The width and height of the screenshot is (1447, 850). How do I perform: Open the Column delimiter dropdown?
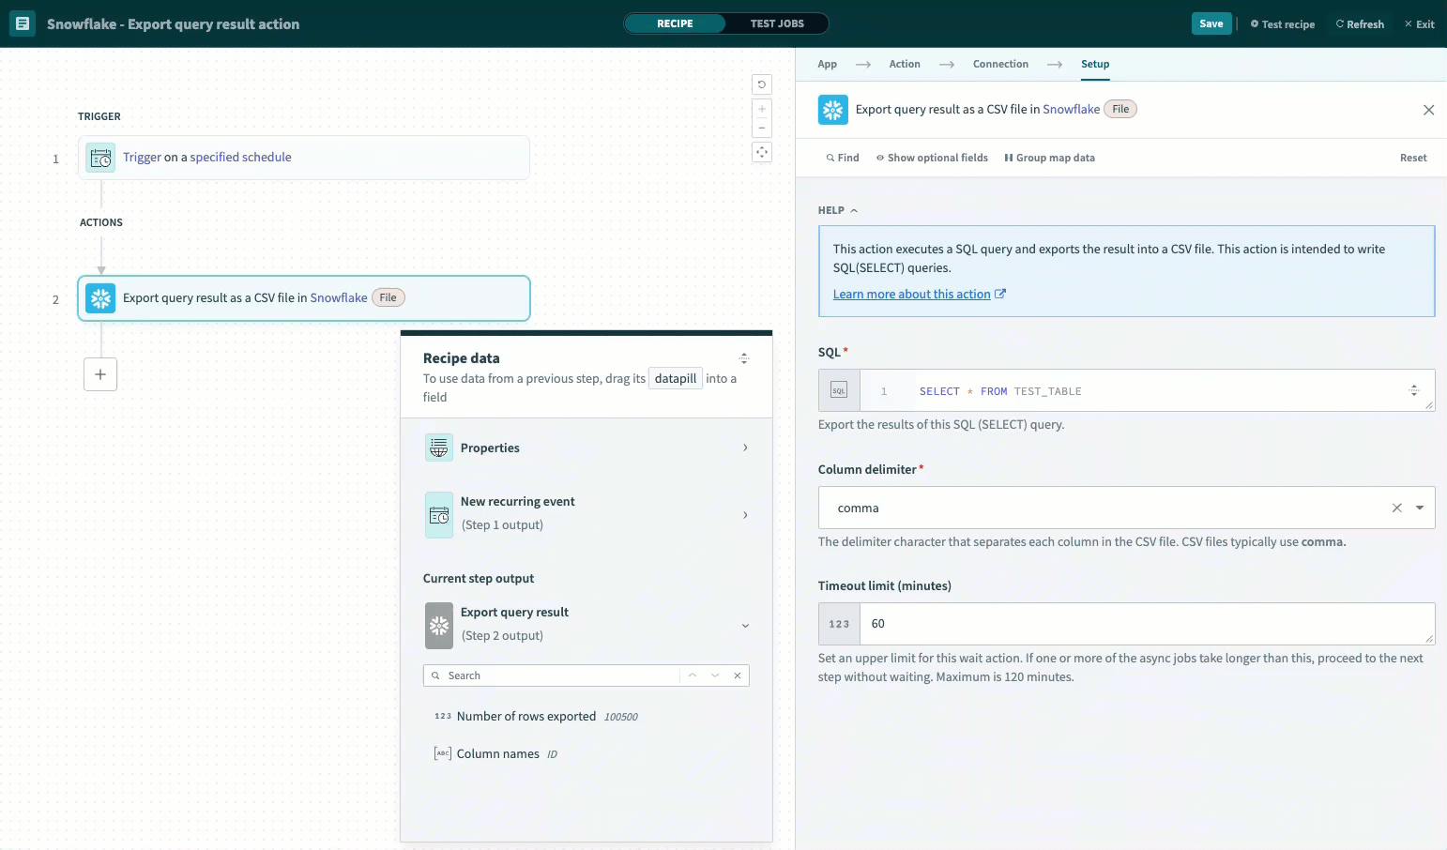1420,508
